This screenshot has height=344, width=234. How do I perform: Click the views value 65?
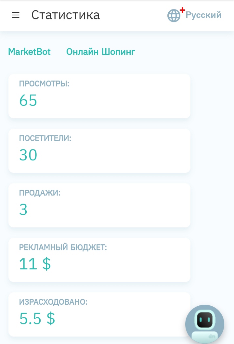28,100
